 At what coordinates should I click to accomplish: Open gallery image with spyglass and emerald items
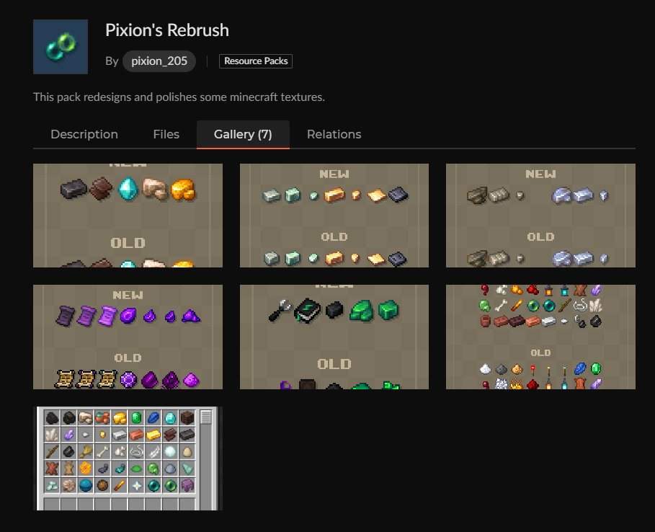click(334, 337)
